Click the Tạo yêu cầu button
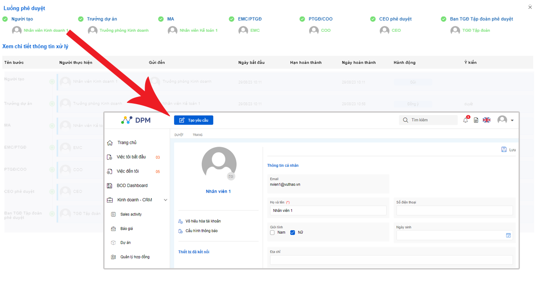The width and height of the screenshot is (536, 295). pyautogui.click(x=193, y=120)
